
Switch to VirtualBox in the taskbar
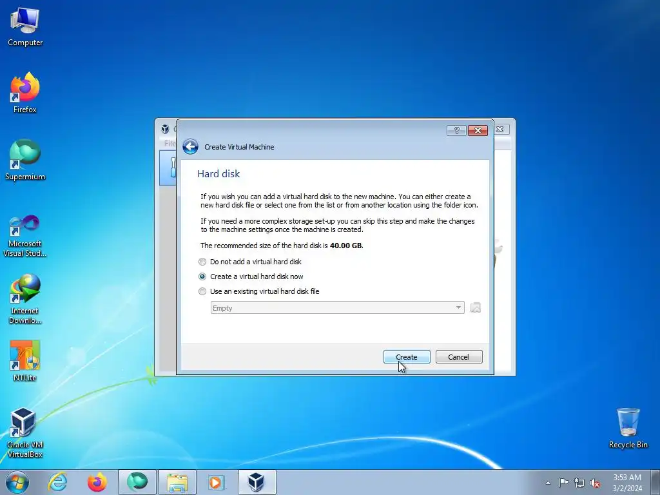(257, 482)
